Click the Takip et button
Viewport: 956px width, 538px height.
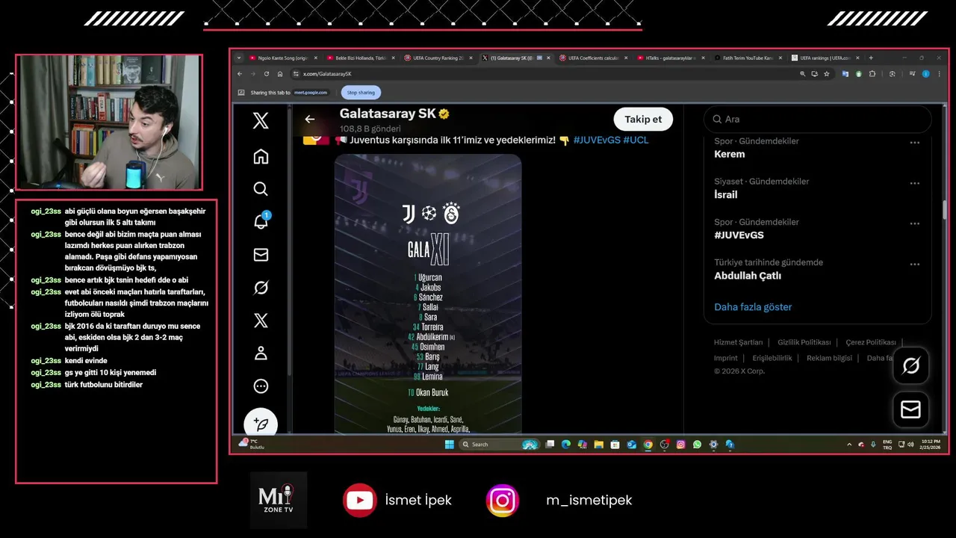(x=643, y=120)
